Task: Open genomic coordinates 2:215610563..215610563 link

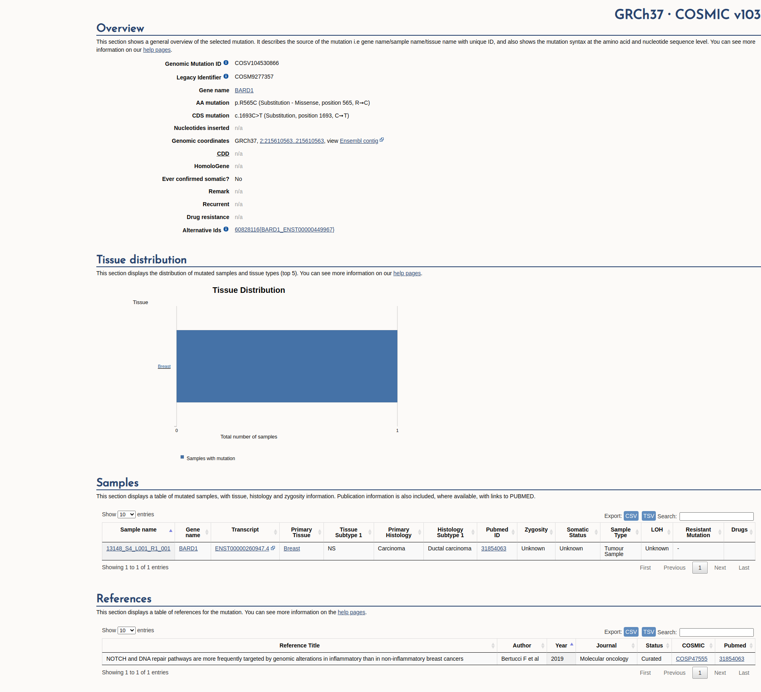Action: pyautogui.click(x=292, y=141)
